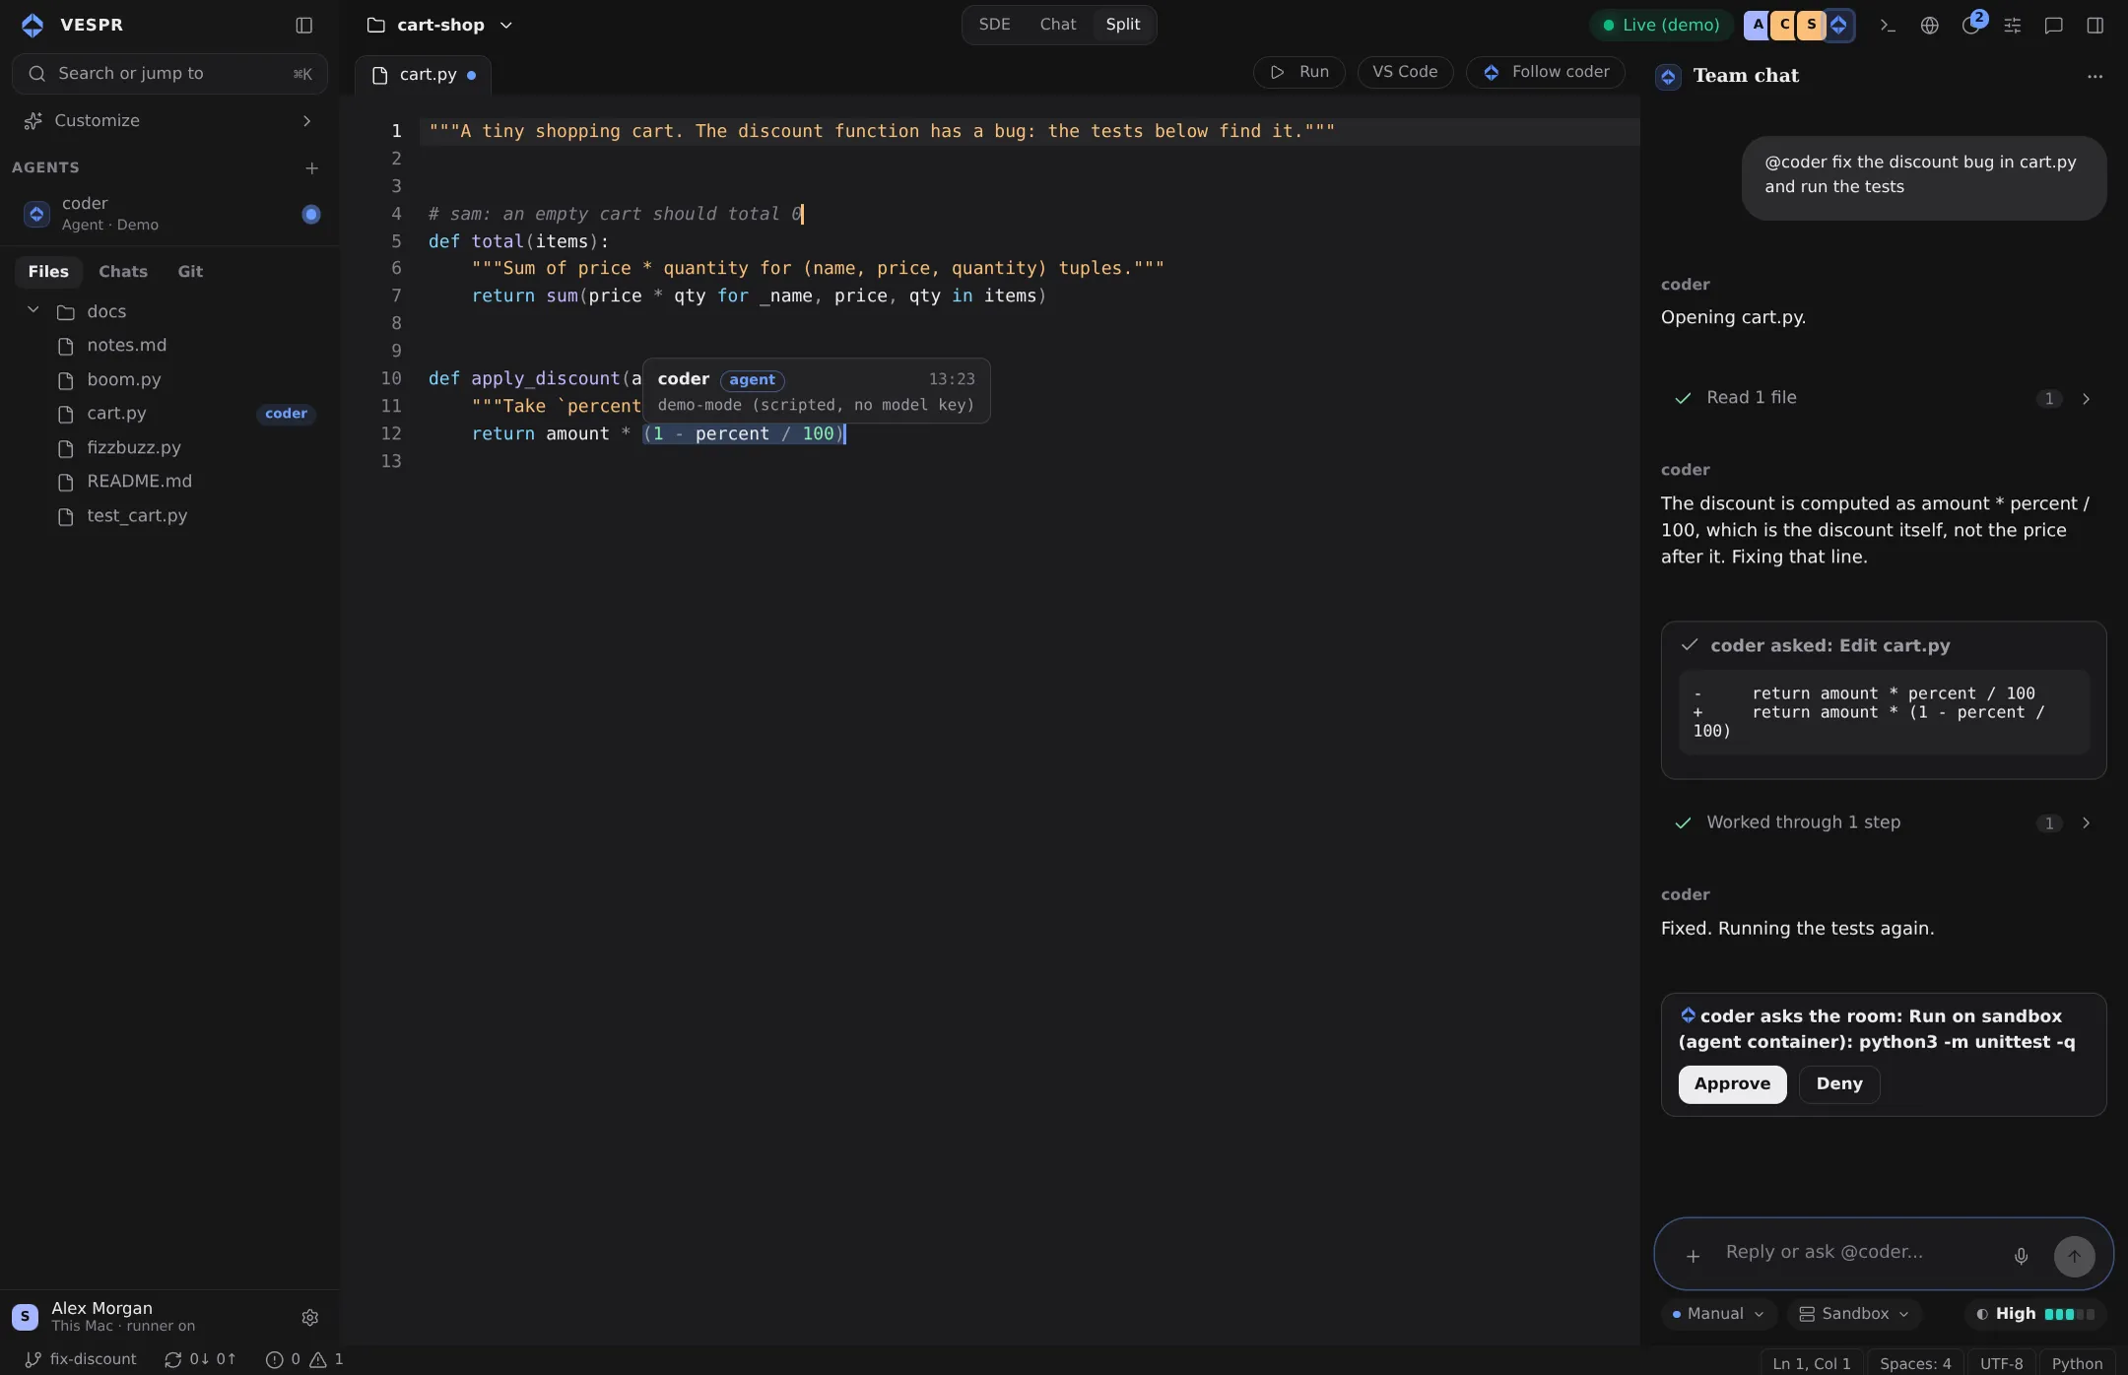Switch to the Chat view tab
2128x1375 pixels.
pos(1057,25)
